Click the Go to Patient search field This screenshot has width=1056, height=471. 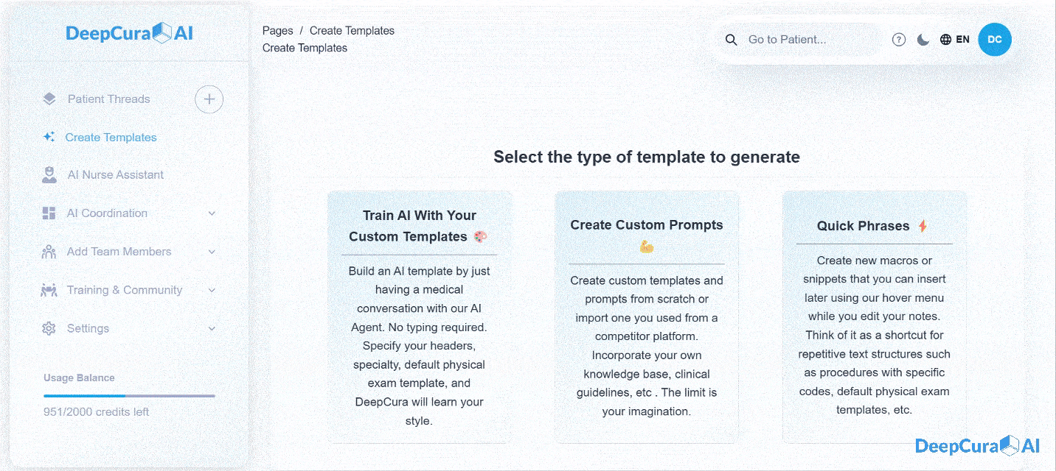pos(810,40)
